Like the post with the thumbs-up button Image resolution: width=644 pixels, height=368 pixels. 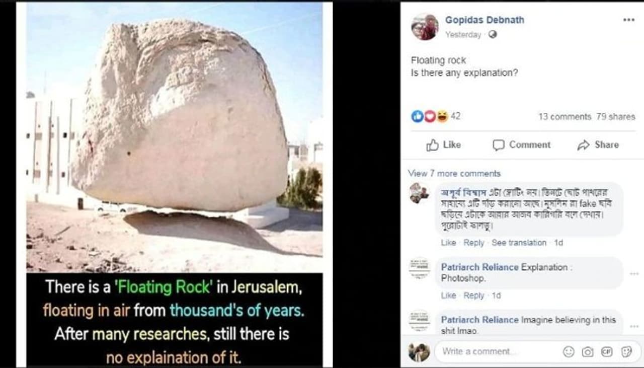click(x=443, y=145)
